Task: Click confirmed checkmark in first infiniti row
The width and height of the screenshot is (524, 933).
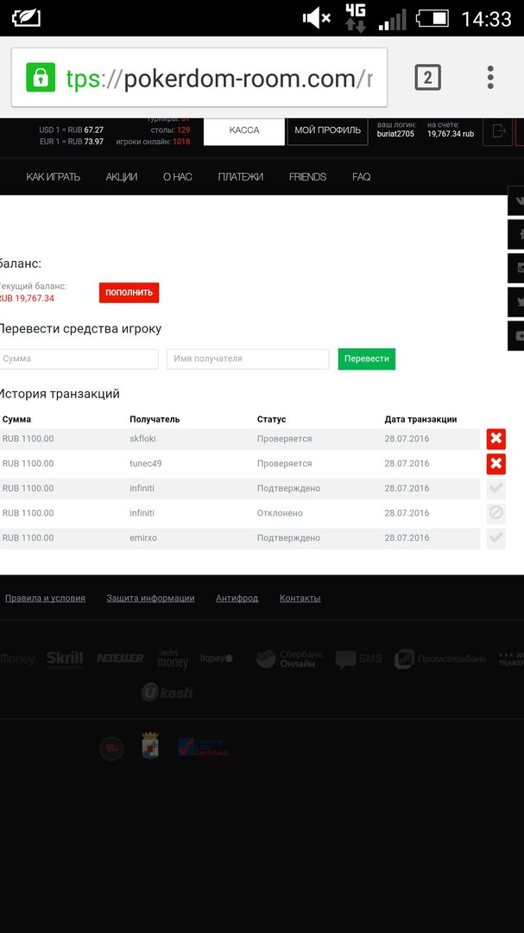Action: point(496,488)
